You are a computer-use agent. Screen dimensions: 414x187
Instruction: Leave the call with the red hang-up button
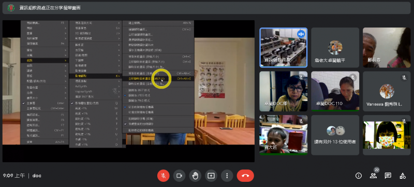tap(245, 176)
